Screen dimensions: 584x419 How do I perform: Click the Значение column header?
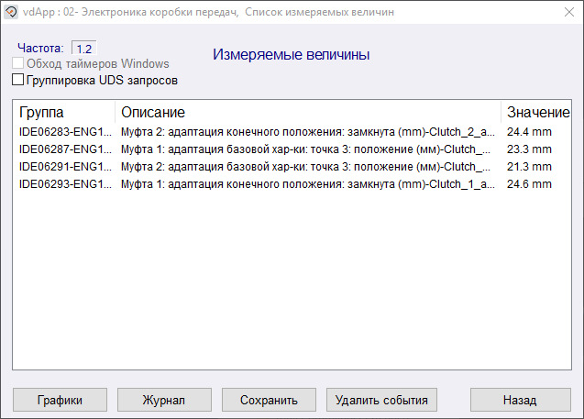[x=537, y=113]
